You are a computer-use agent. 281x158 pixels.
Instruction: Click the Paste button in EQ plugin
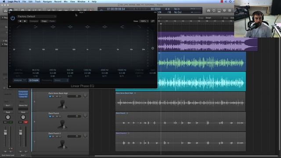(x=52, y=21)
